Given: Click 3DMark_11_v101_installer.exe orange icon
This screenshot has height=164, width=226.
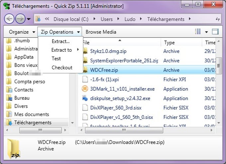Looking at the screenshot, I should click(85, 89).
